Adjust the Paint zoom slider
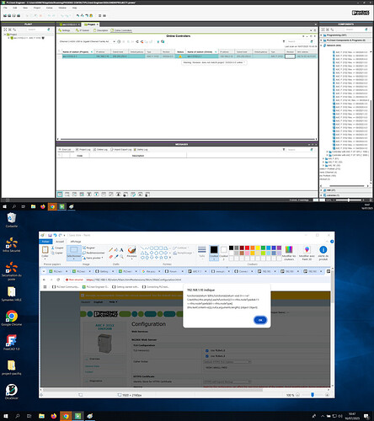 [x=313, y=395]
